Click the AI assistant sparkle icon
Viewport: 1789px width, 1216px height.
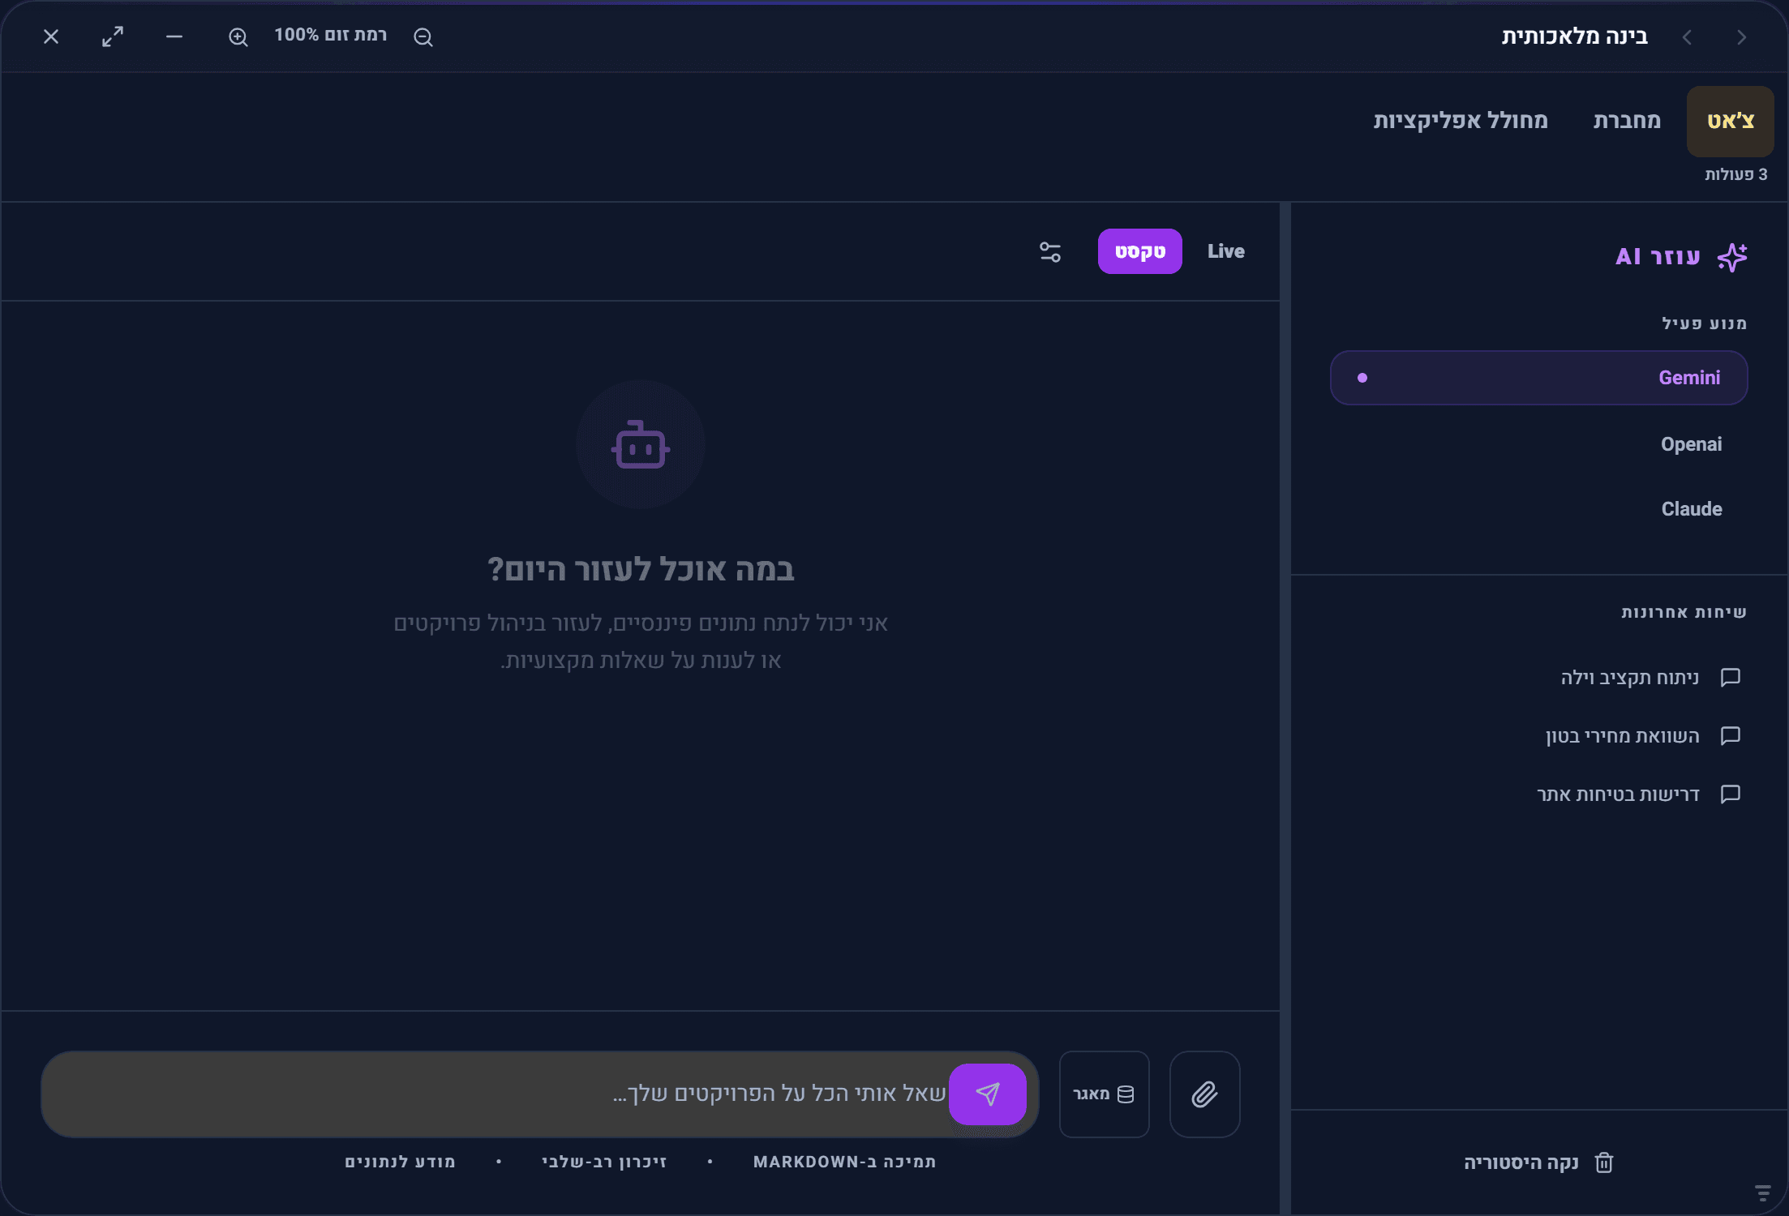1732,257
